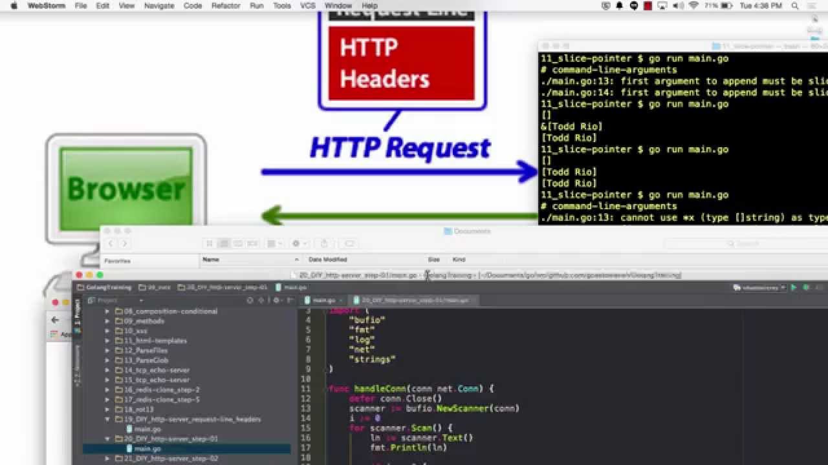Open the Apple menu
The height and width of the screenshot is (465, 828).
(14, 6)
